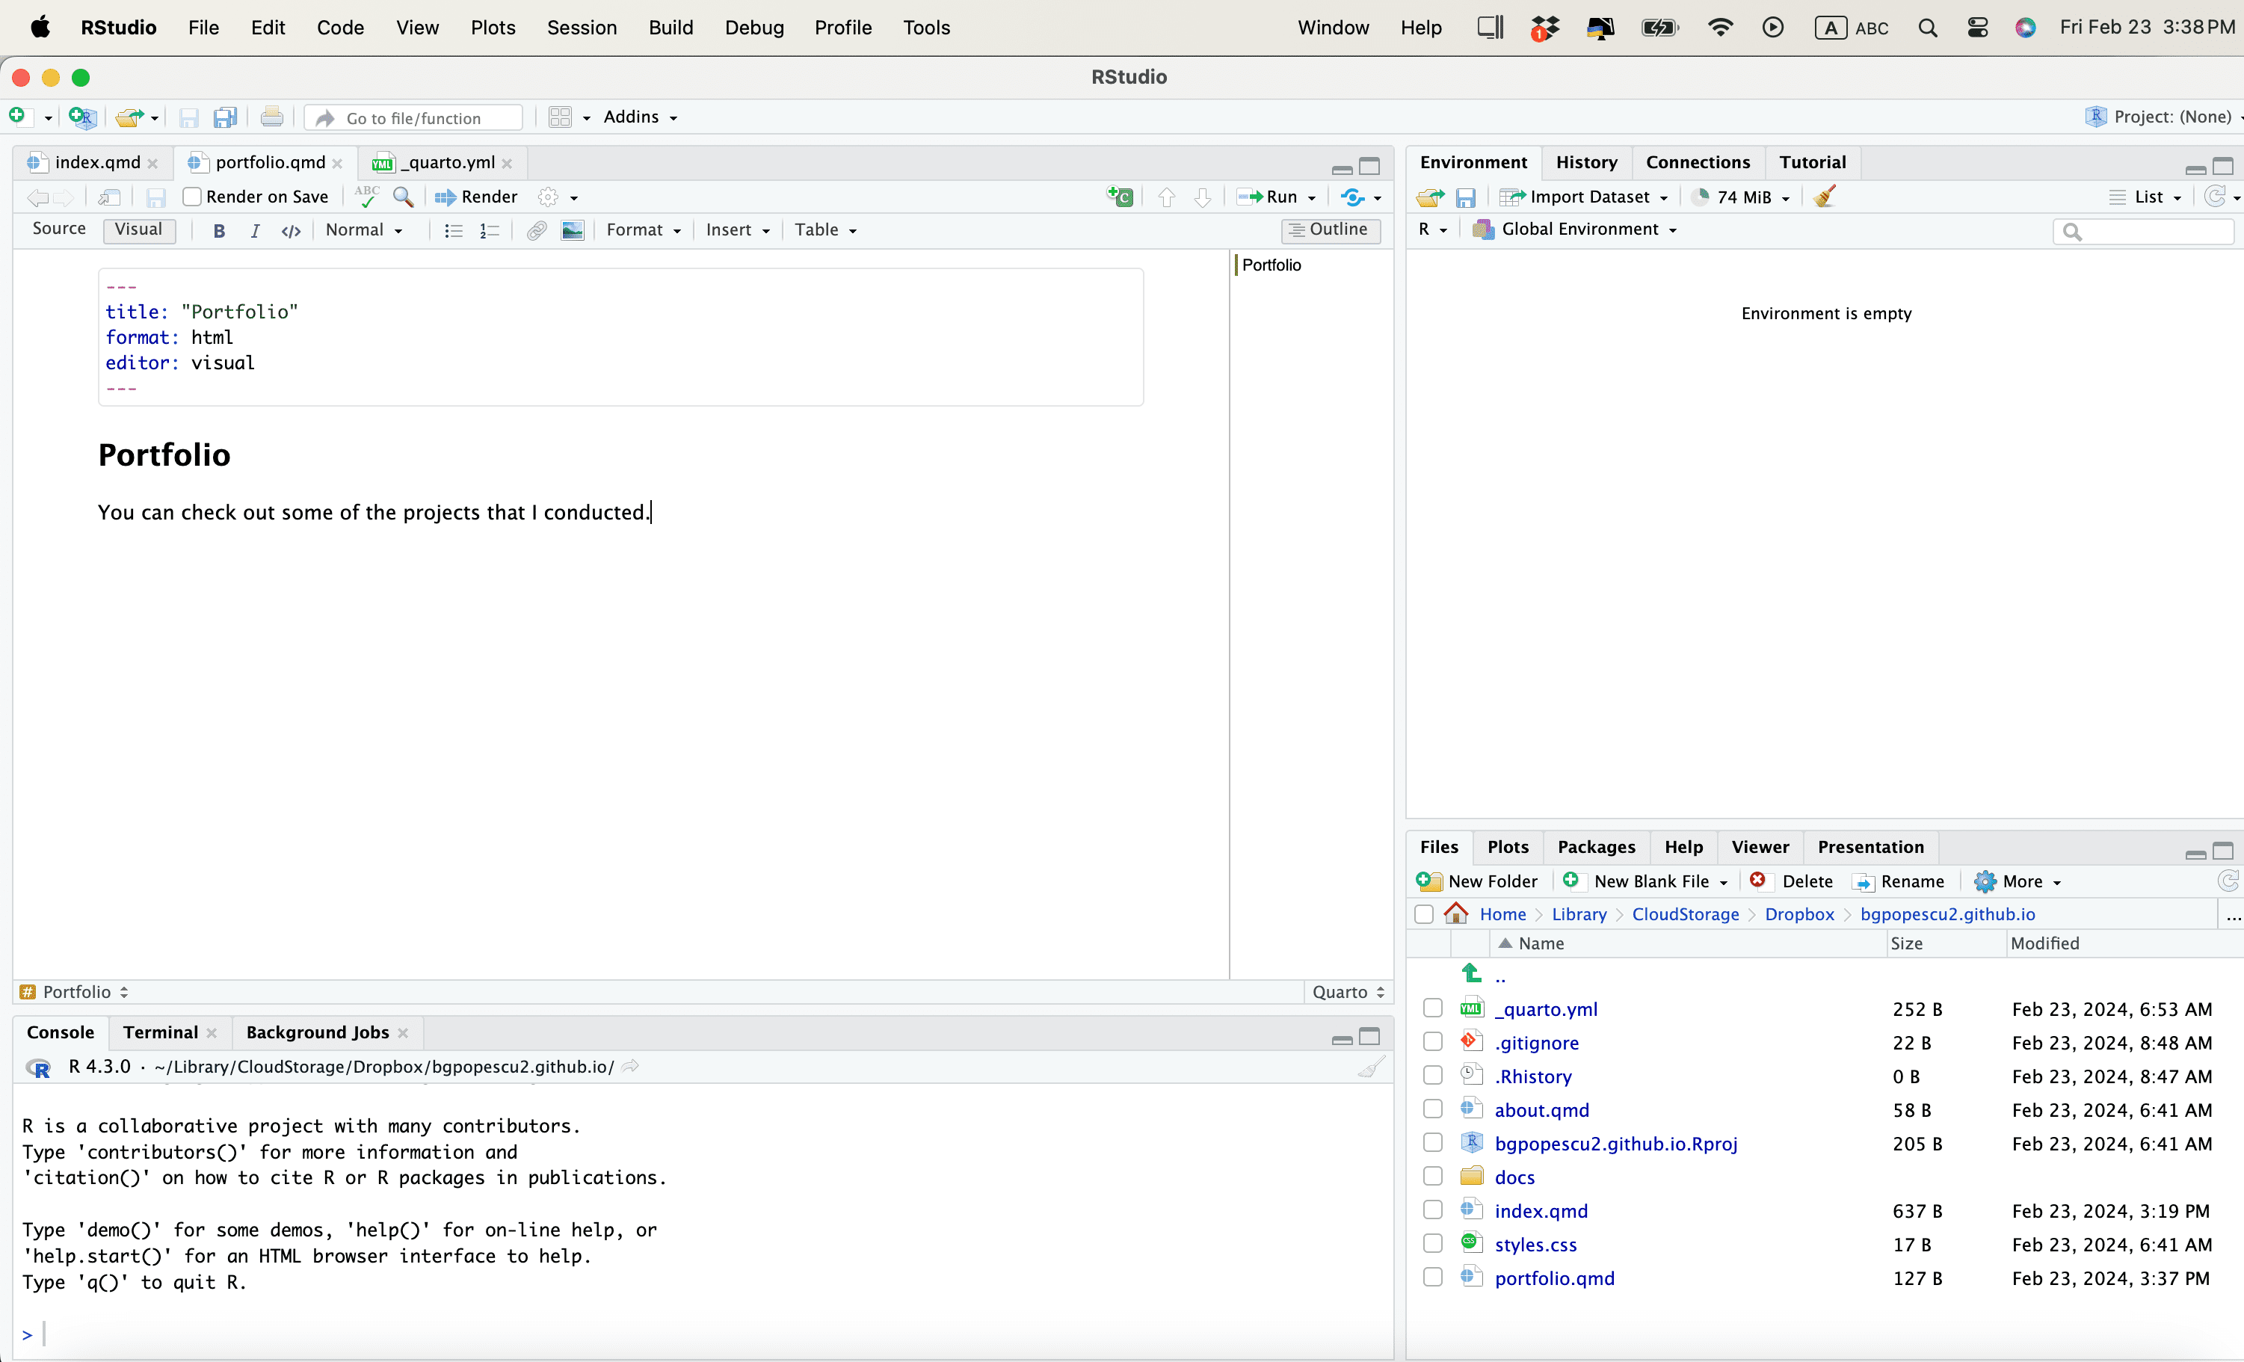Enable the Render on Save checkbox
Screen dimensions: 2244x1362
coord(192,197)
